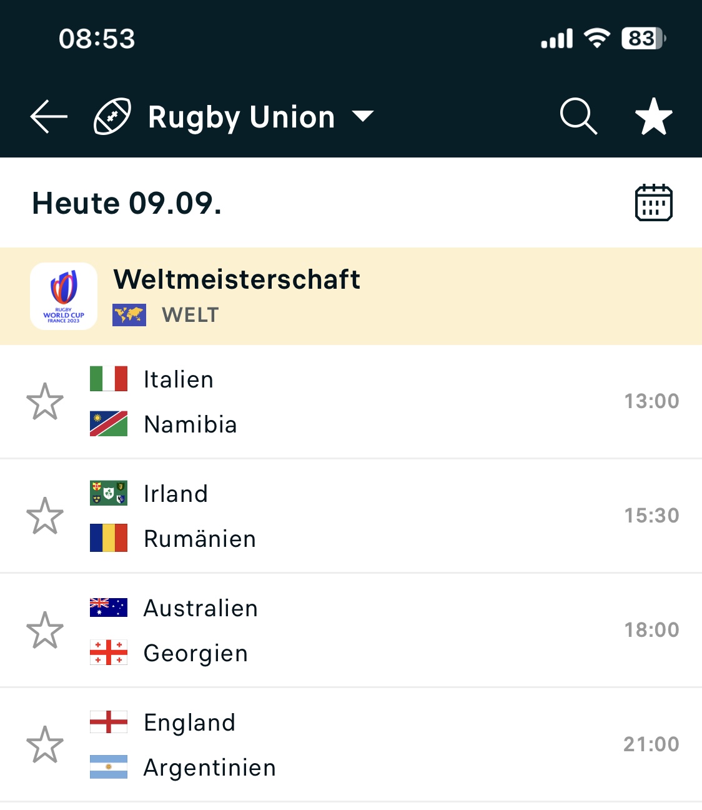Open the calendar date picker icon

point(653,202)
